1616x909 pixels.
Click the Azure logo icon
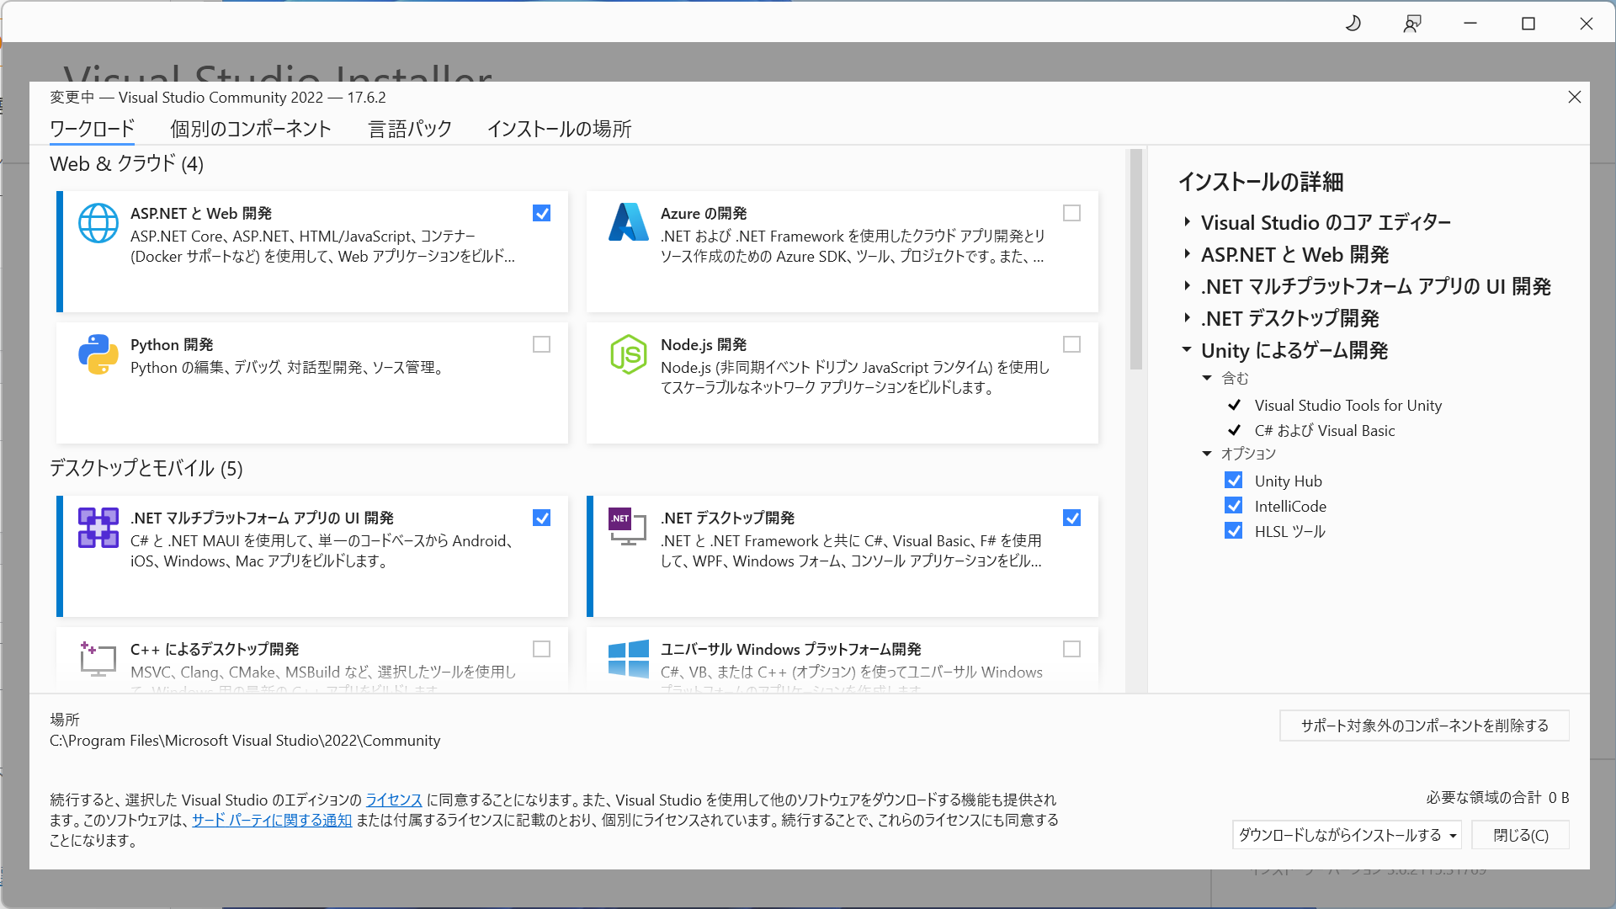coord(628,222)
